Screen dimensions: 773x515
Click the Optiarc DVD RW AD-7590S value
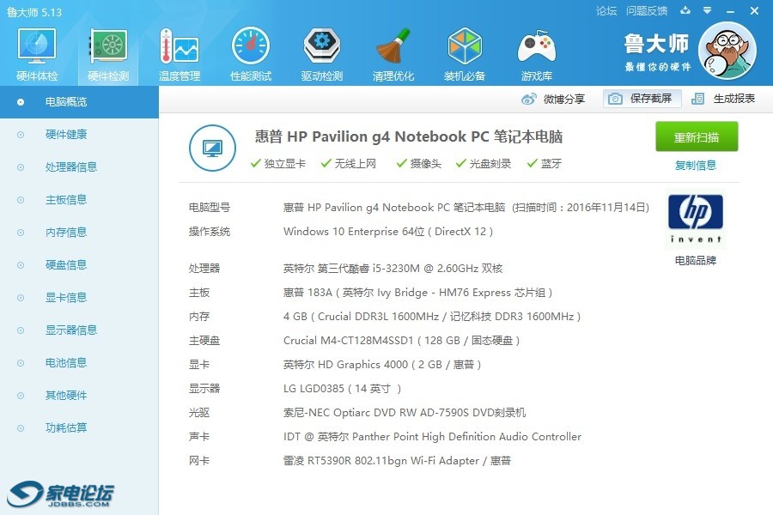click(x=405, y=413)
